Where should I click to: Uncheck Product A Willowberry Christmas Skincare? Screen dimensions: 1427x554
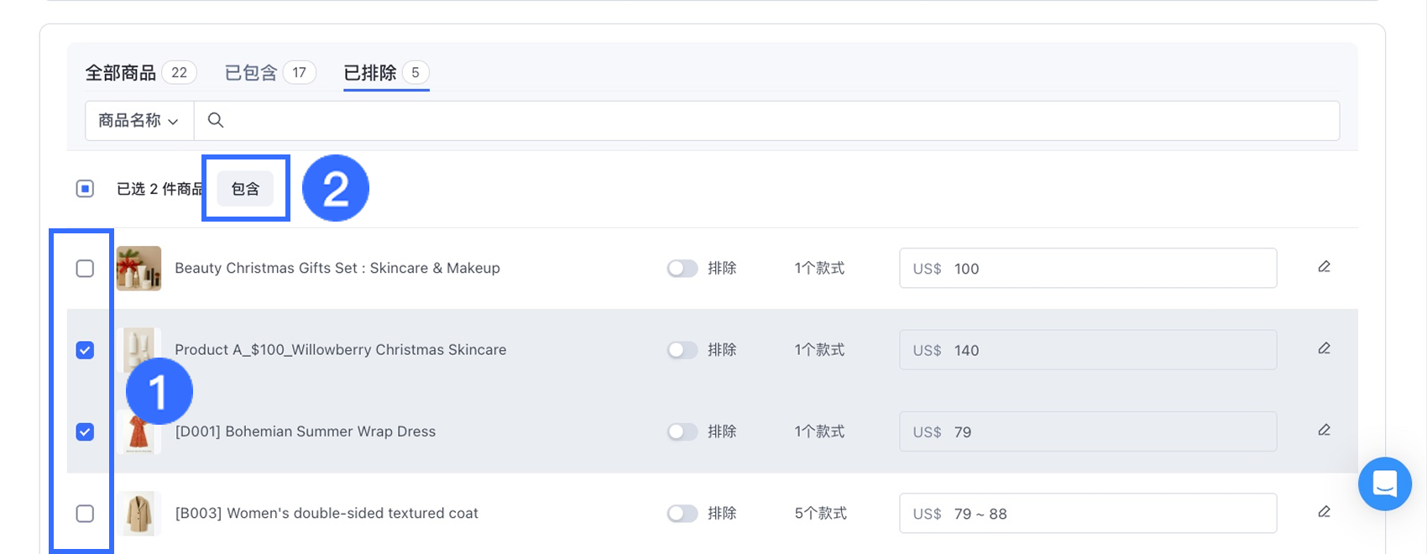[x=85, y=350]
